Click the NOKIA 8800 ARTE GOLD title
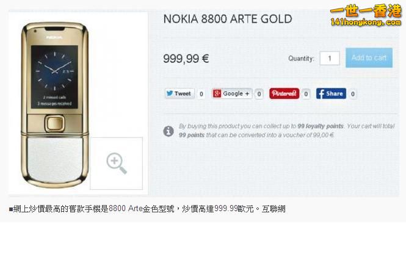 point(228,19)
